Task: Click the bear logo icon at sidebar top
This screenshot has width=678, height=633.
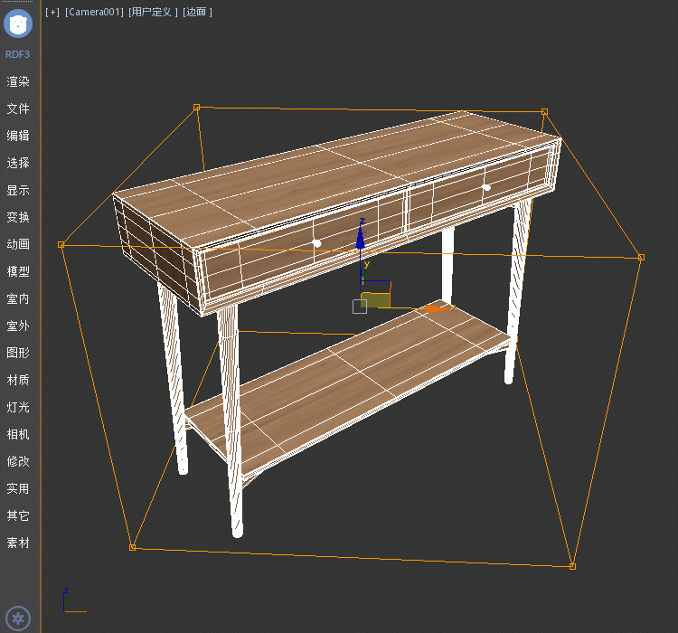Action: pyautogui.click(x=18, y=24)
